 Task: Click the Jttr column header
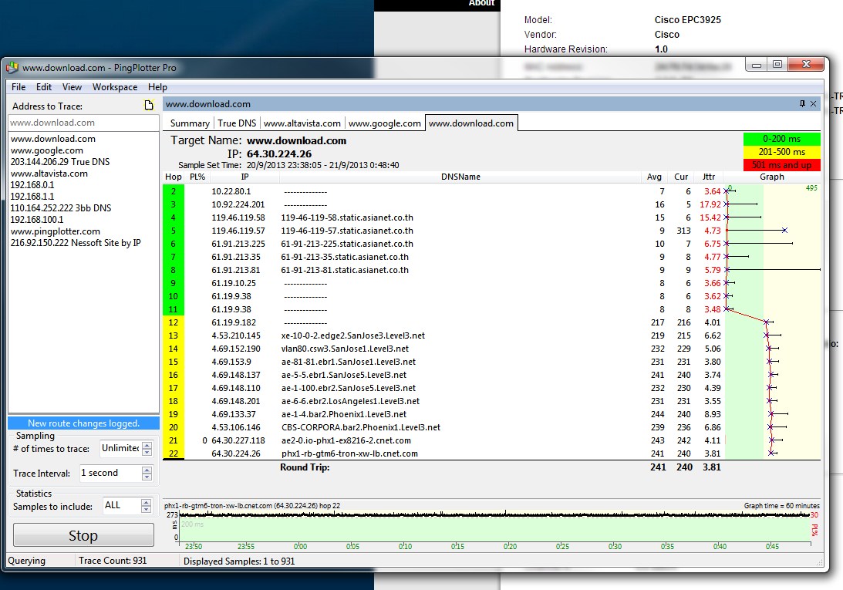pos(709,177)
